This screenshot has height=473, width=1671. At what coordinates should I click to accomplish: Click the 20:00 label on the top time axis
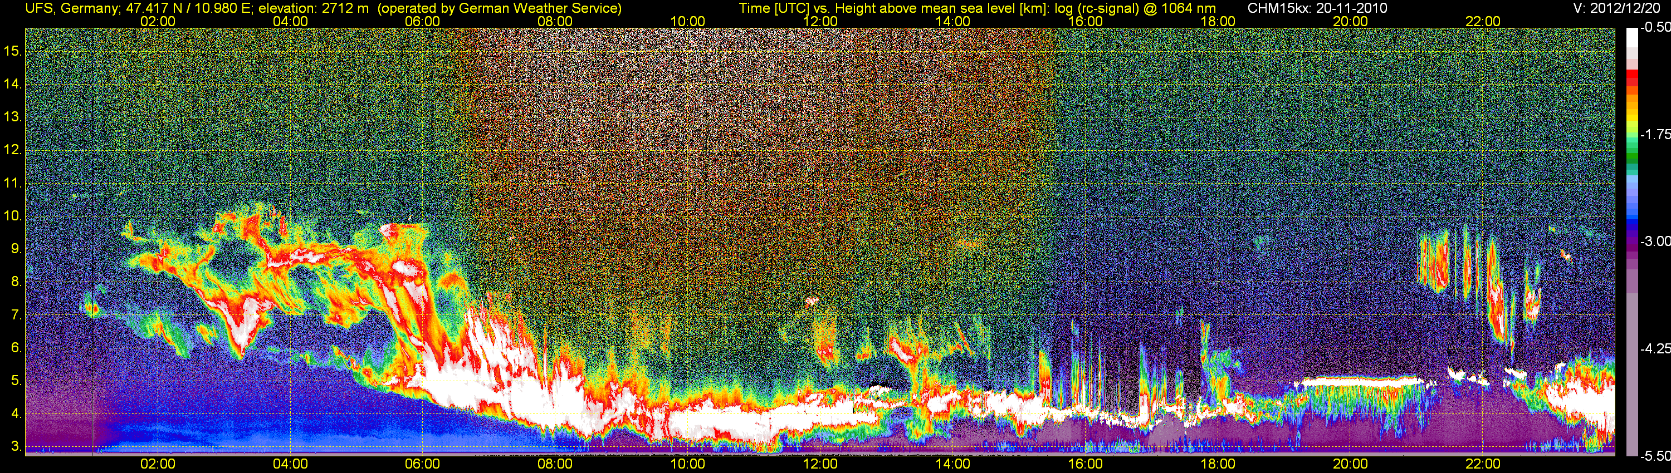pyautogui.click(x=1351, y=21)
